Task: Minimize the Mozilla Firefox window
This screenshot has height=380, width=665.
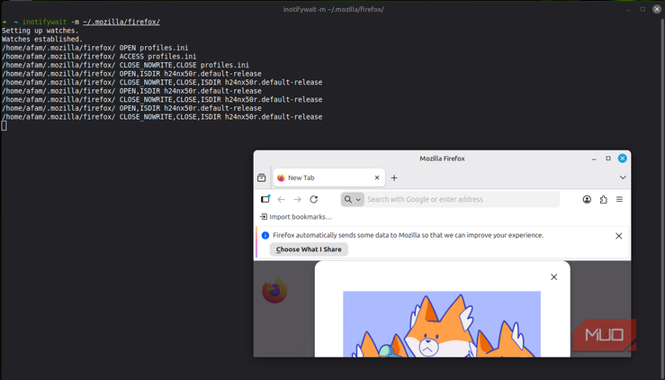Action: [x=594, y=158]
